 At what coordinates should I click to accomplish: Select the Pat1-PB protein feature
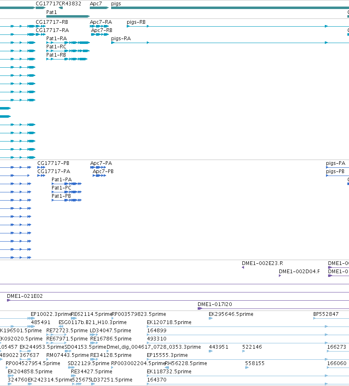66,200
